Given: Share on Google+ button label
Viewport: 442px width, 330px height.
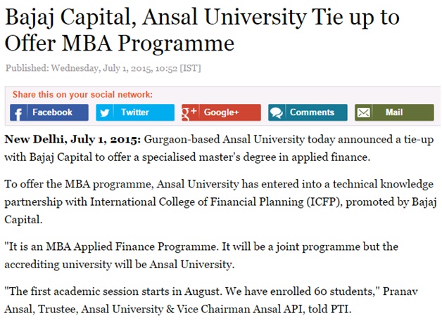Looking at the screenshot, I should click(221, 112).
